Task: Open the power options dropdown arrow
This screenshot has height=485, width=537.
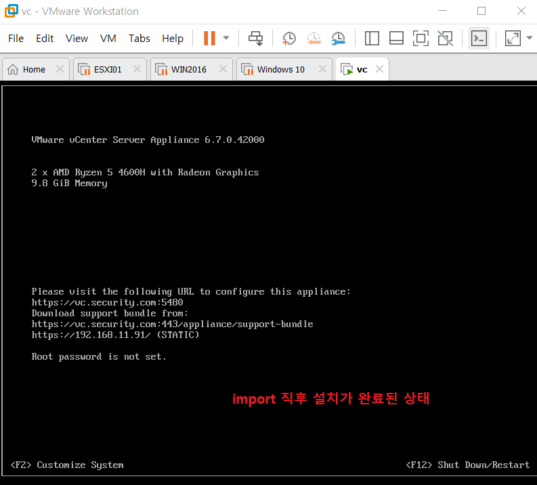Action: coord(226,38)
